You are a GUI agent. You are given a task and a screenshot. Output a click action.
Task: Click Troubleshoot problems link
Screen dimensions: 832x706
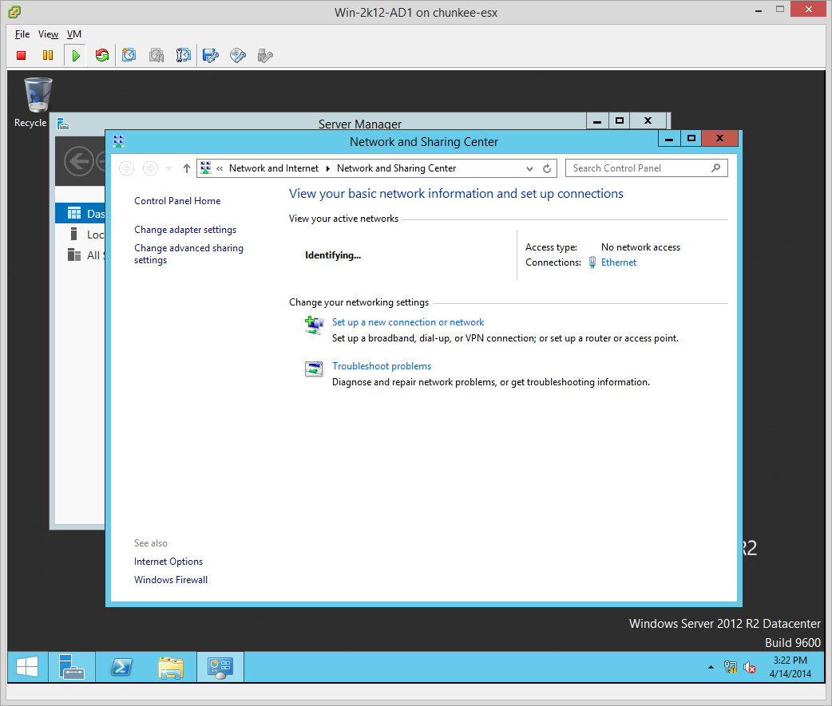pyautogui.click(x=382, y=366)
